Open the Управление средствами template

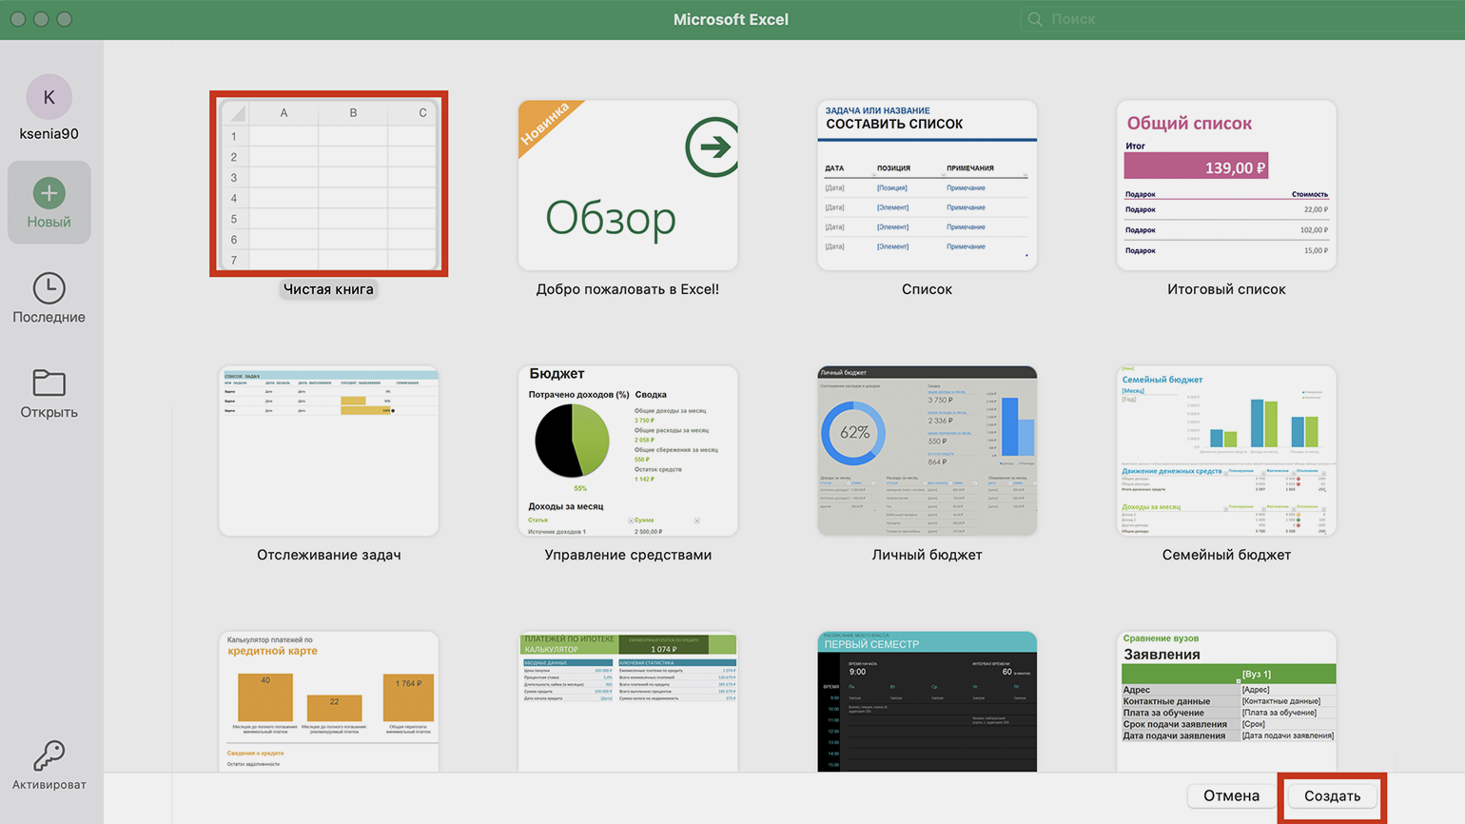[x=628, y=450]
